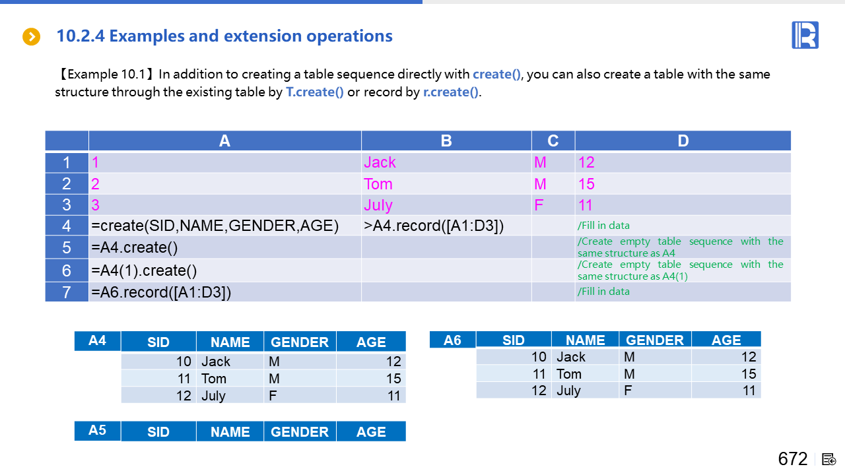
Task: Follow the T.create() highlighted link
Action: pos(314,92)
